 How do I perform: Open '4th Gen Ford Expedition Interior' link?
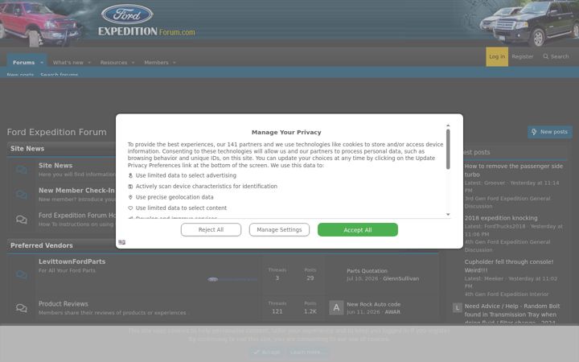[x=507, y=294]
